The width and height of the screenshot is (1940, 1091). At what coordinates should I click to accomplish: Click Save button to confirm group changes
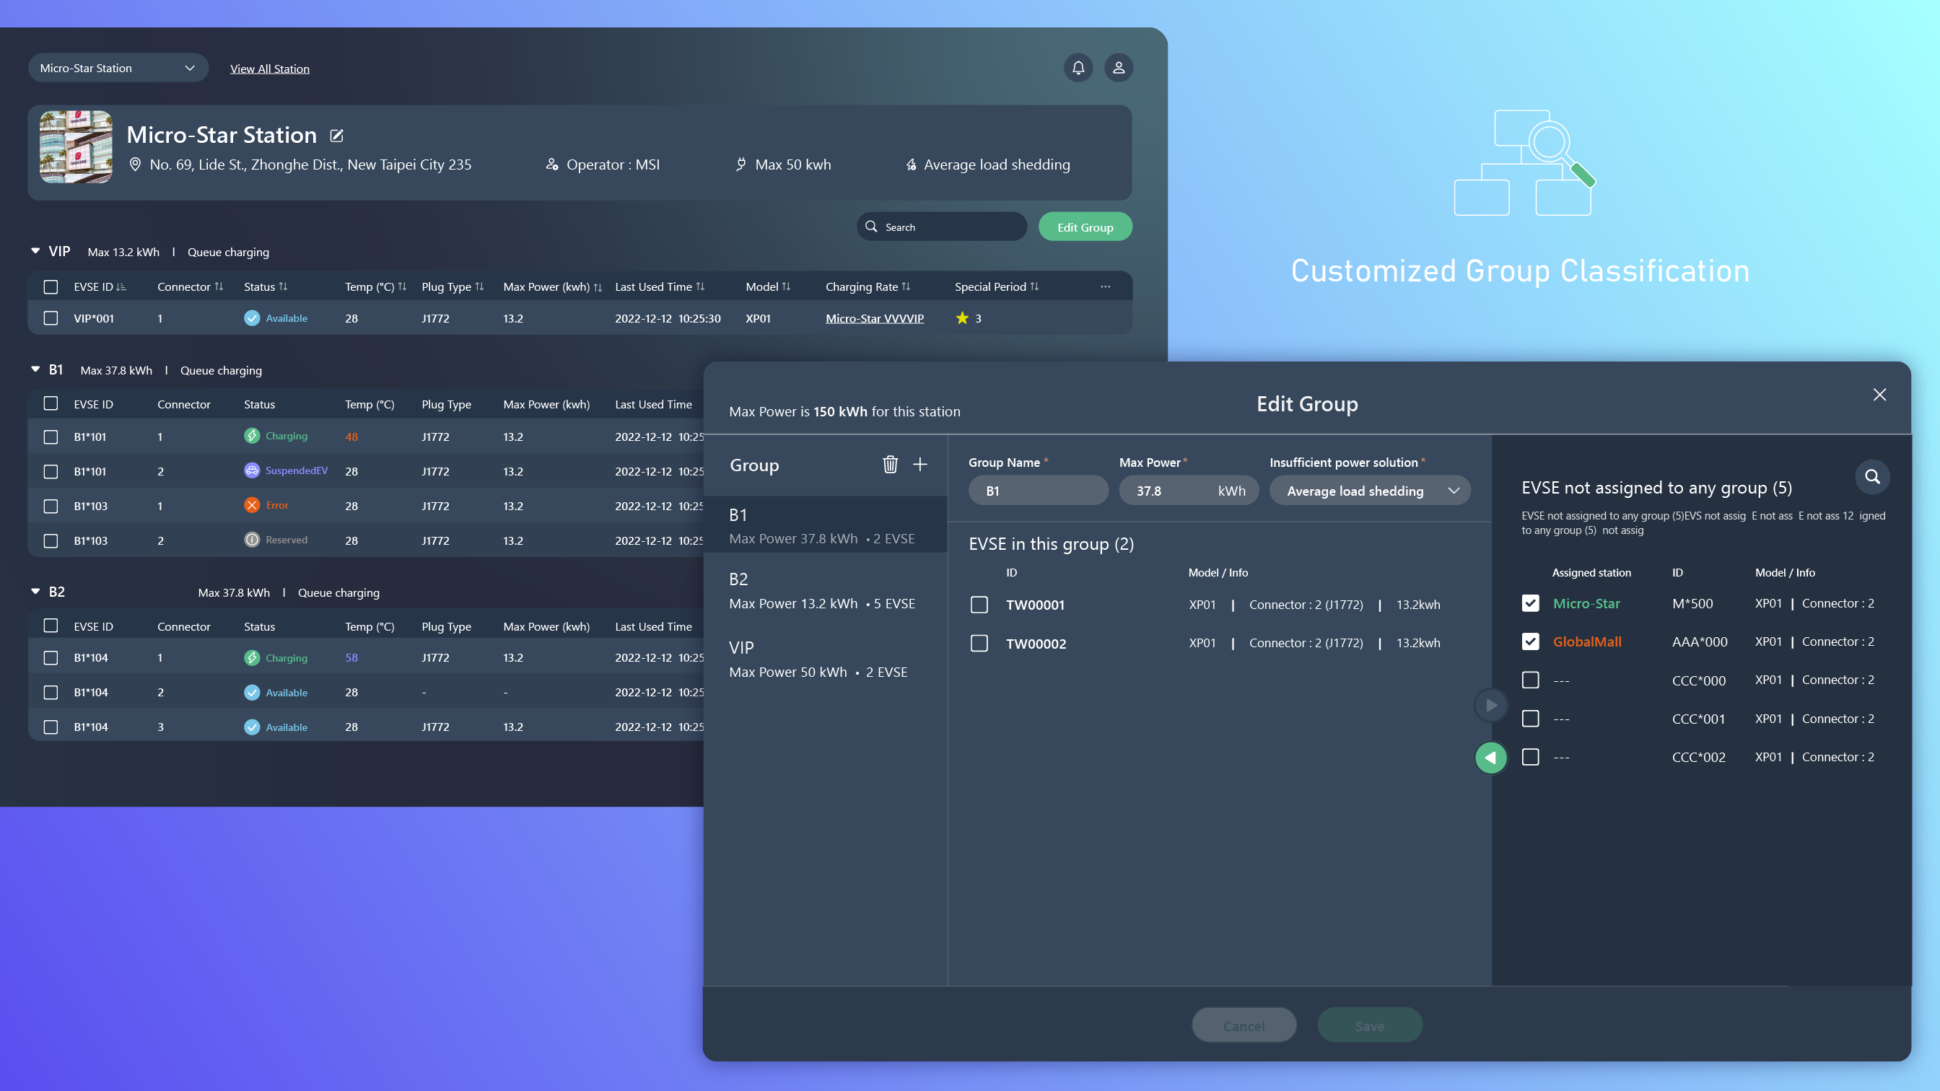1370,1025
